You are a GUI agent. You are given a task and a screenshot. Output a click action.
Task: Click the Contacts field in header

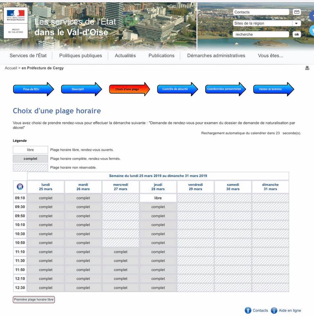(261, 12)
